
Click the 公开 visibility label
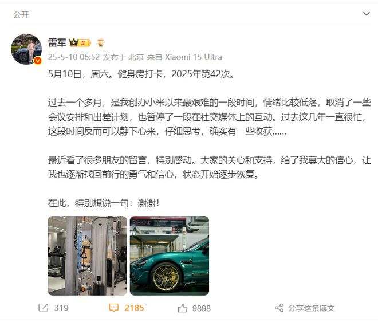click(21, 14)
